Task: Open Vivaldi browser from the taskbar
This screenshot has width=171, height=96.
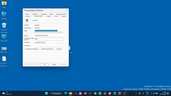Action: click(110, 93)
